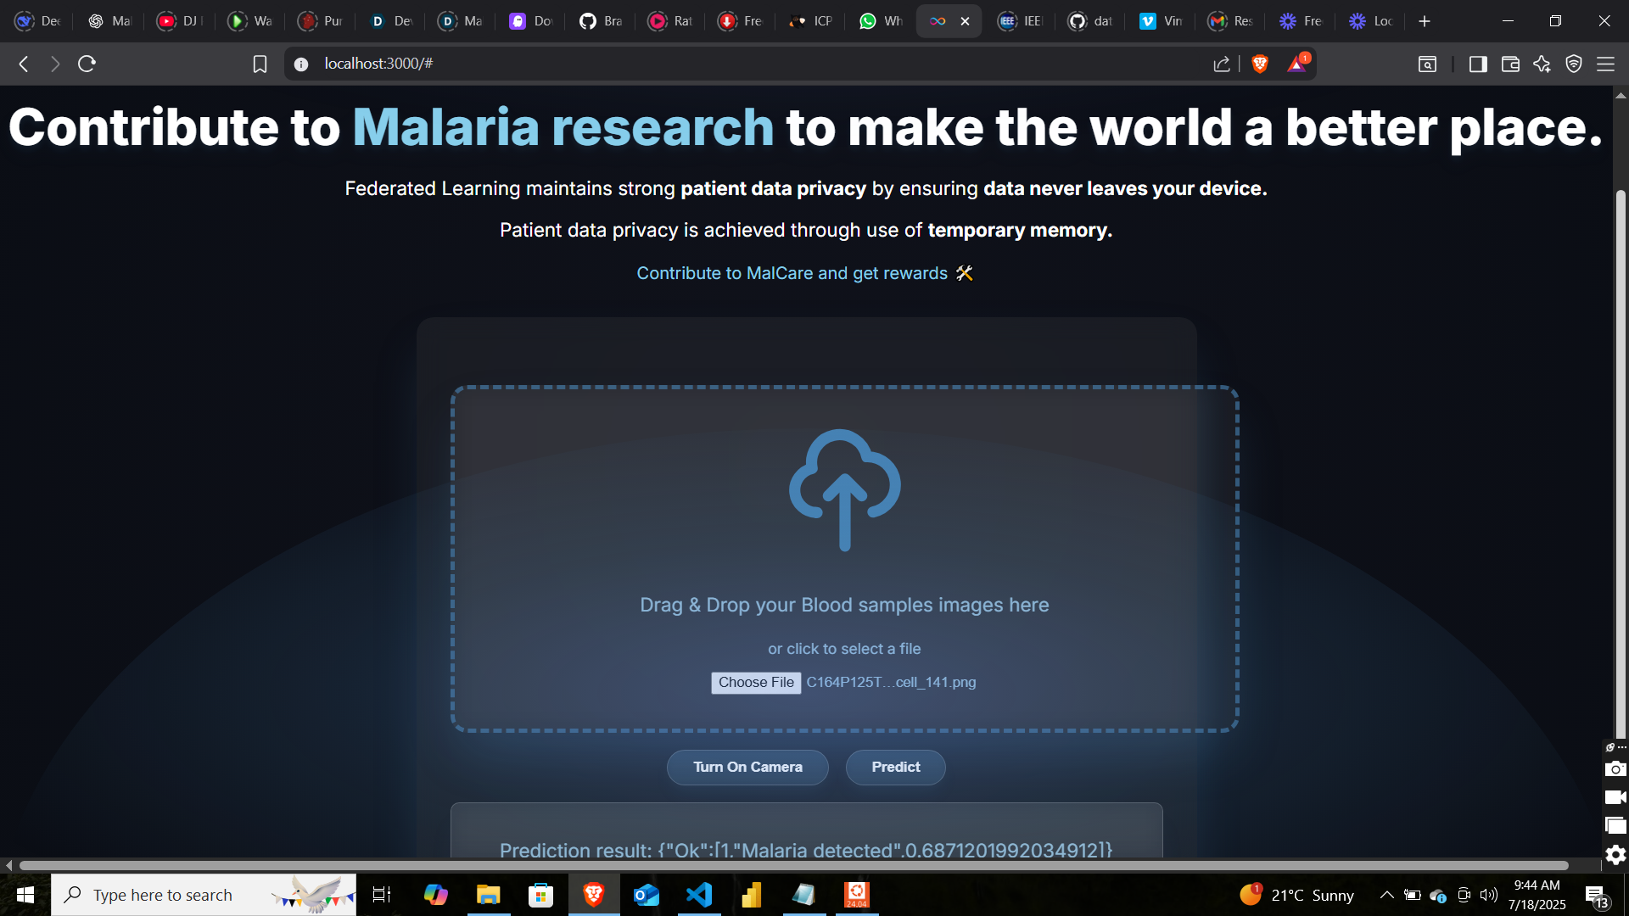This screenshot has width=1629, height=916.
Task: Click Choose File input button
Action: [x=755, y=683]
